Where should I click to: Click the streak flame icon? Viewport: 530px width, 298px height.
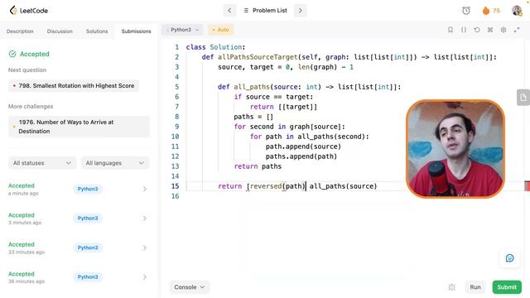[x=486, y=11]
